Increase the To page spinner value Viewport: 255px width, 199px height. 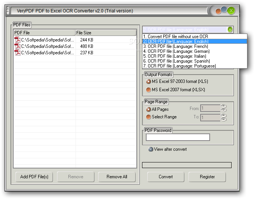224,116
